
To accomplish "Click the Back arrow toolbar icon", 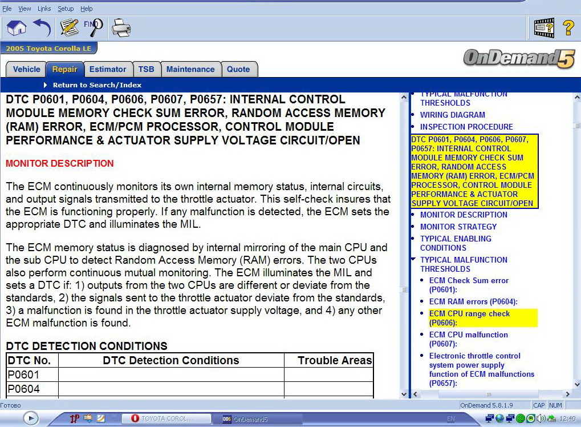I will tap(42, 28).
